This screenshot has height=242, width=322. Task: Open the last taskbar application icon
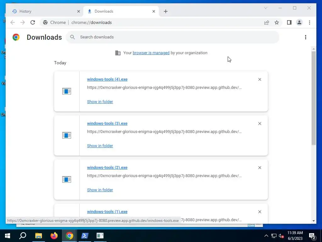click(100, 236)
